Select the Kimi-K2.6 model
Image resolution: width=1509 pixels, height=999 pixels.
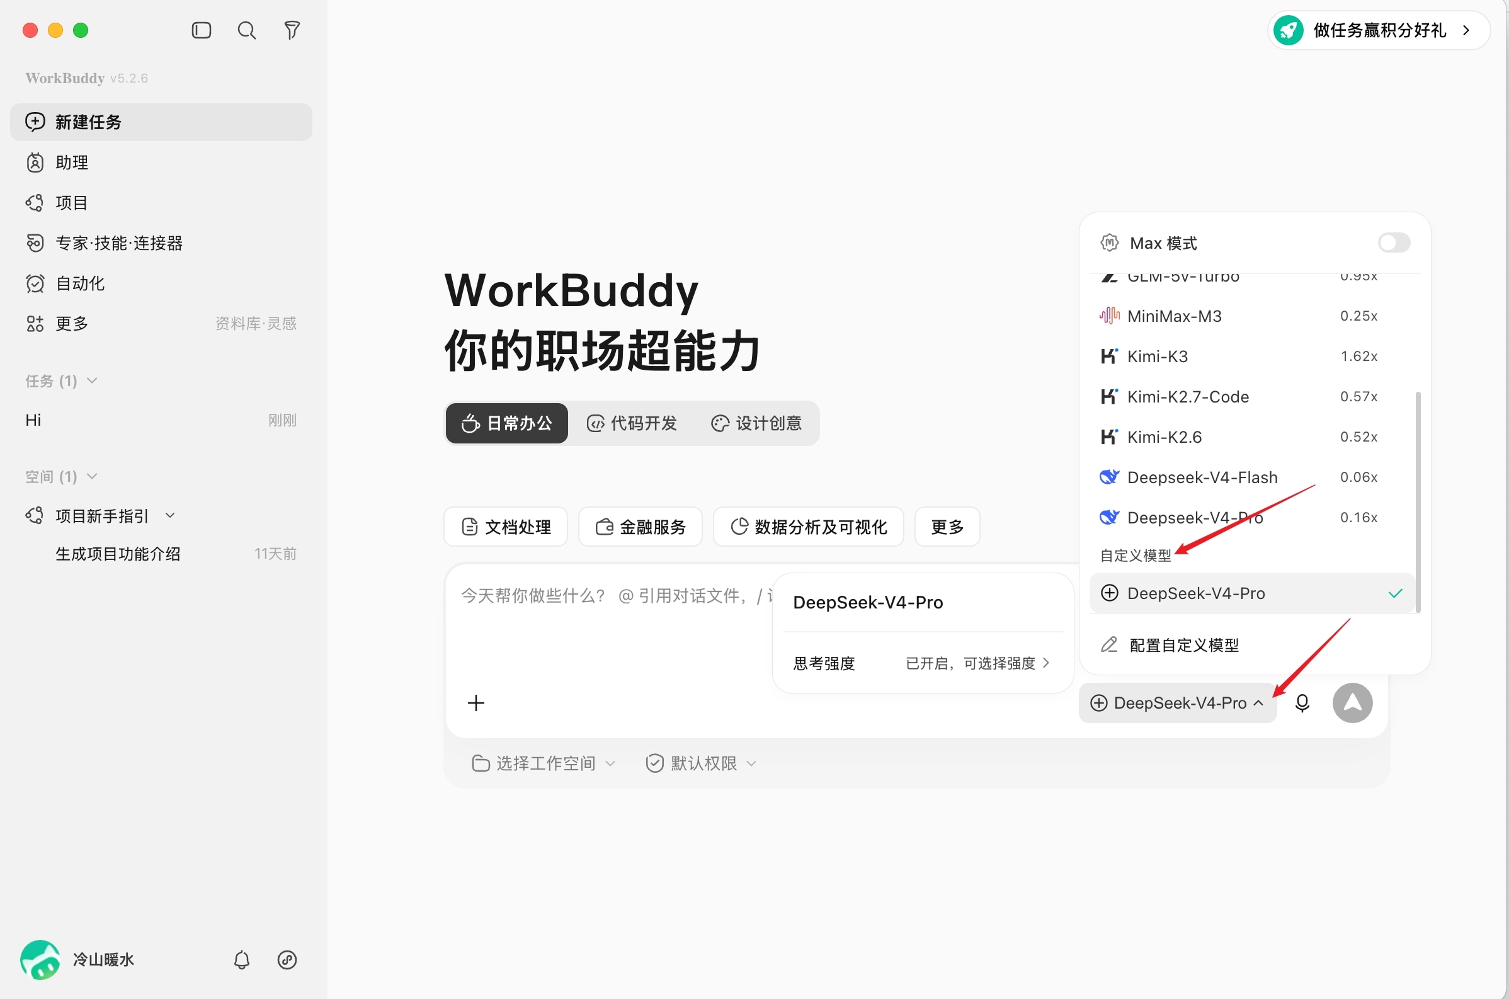coord(1252,437)
